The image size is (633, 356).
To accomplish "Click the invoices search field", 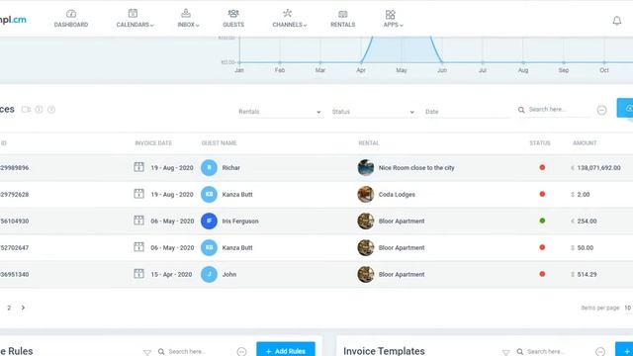I will (x=559, y=110).
